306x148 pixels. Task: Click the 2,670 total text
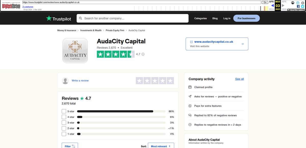click(x=69, y=104)
